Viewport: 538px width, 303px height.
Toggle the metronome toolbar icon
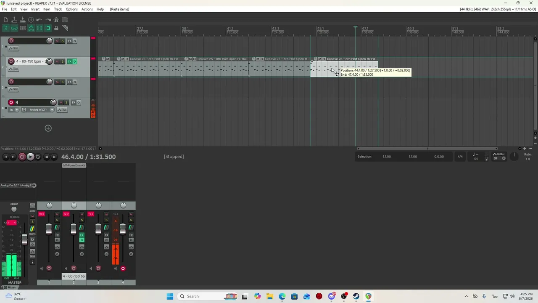[x=56, y=20]
